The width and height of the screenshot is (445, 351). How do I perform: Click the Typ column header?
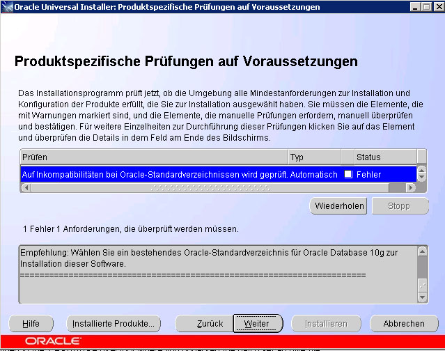click(x=314, y=157)
